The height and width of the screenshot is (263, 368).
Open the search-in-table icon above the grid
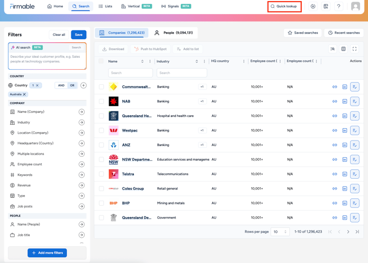(333, 49)
